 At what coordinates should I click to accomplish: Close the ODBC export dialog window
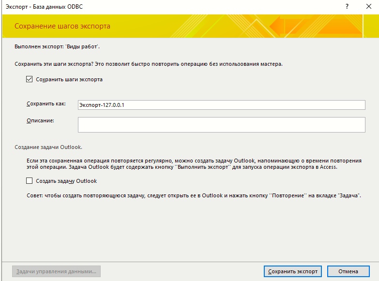point(369,6)
